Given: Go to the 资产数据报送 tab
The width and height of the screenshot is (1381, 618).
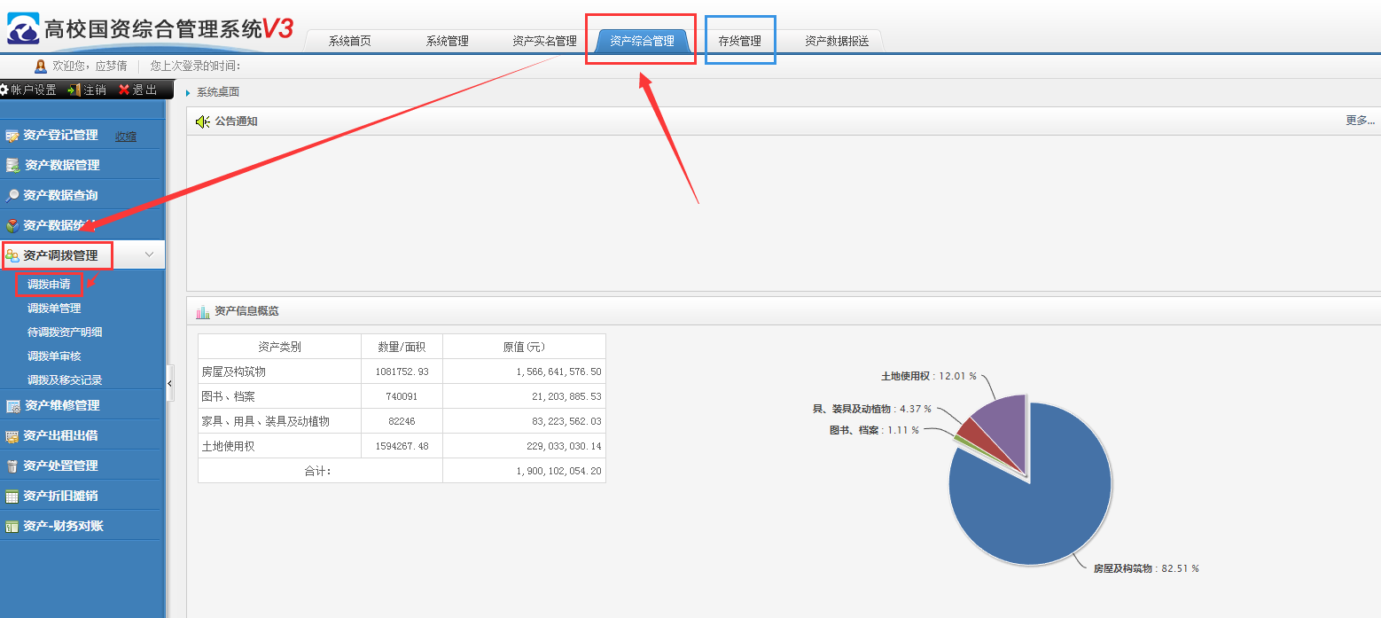Looking at the screenshot, I should click(x=836, y=41).
